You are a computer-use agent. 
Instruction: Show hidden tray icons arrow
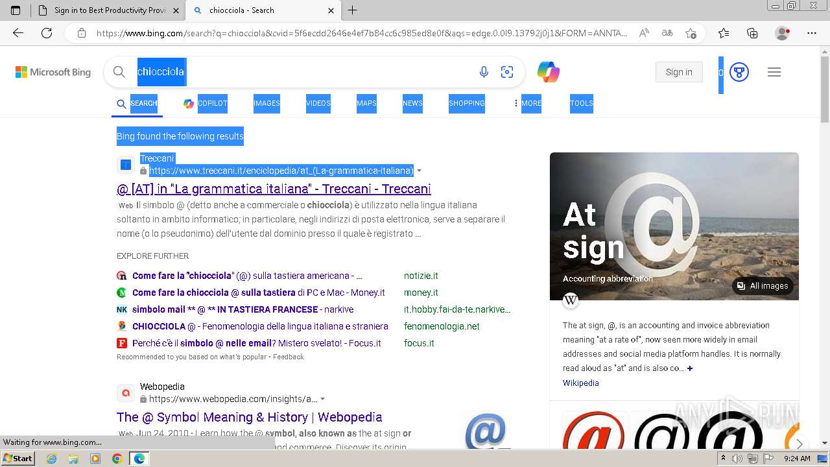tap(723, 459)
